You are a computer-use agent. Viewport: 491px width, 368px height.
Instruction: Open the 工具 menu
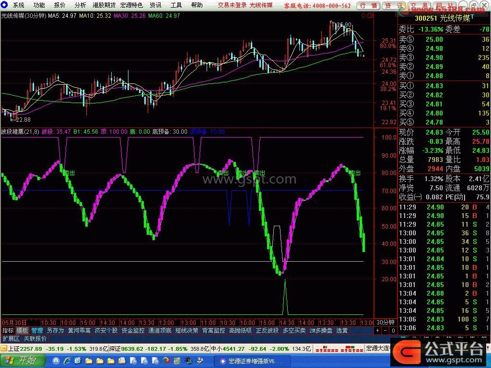coord(176,5)
